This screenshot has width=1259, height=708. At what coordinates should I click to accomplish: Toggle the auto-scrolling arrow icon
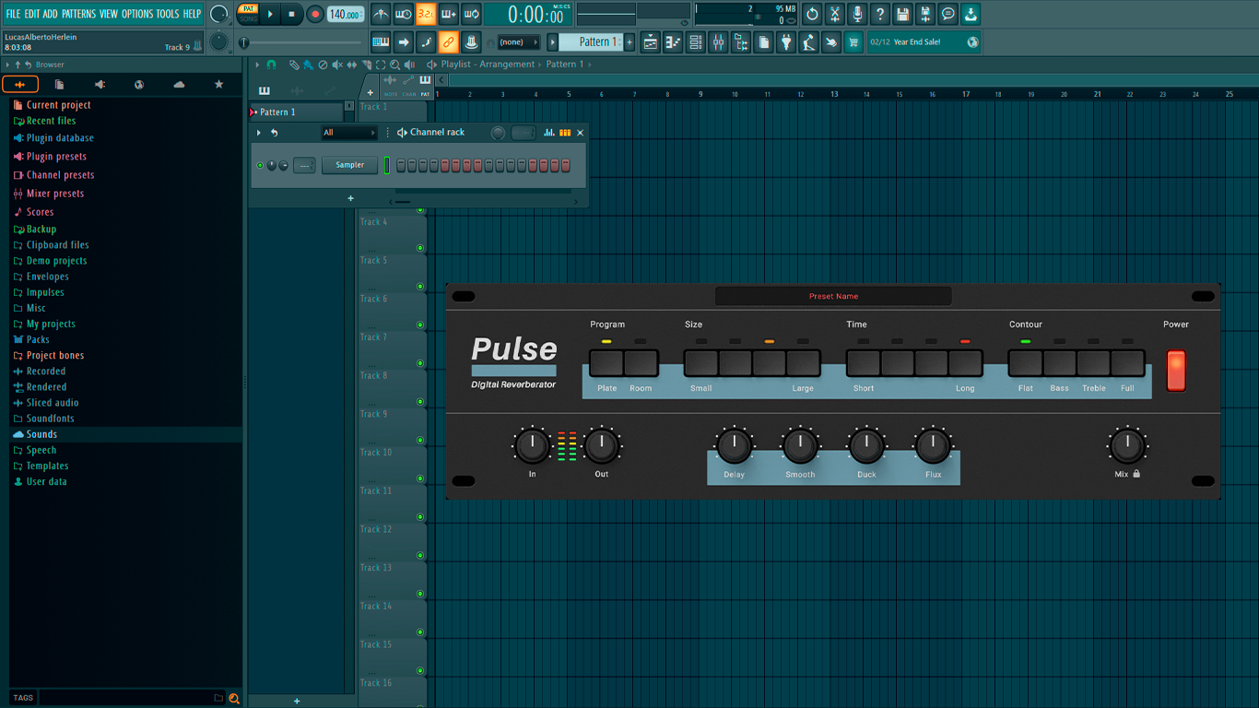click(x=404, y=41)
